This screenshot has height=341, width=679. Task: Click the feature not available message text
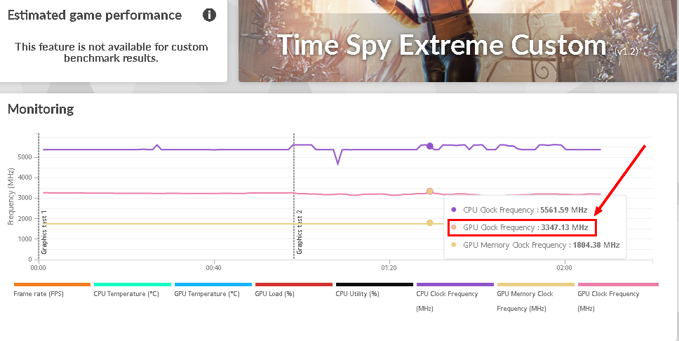pos(112,53)
